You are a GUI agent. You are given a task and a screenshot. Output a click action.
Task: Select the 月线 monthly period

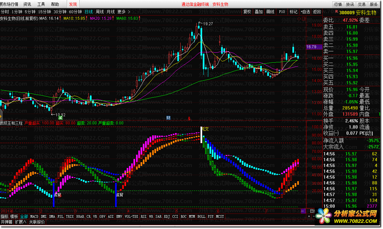[111, 12]
